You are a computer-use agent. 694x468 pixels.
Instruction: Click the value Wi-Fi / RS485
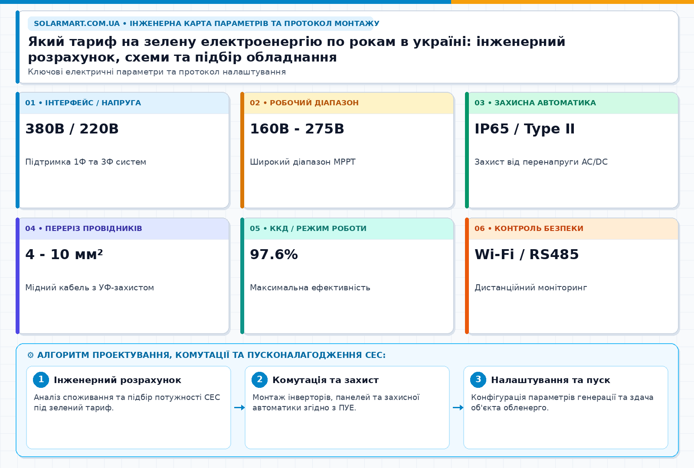pyautogui.click(x=527, y=254)
